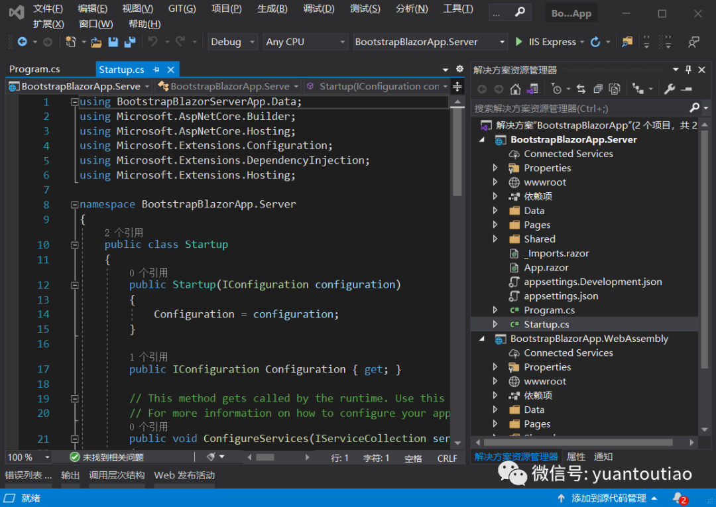Click the new project icon in toolbar
716x507 pixels.
coord(70,42)
